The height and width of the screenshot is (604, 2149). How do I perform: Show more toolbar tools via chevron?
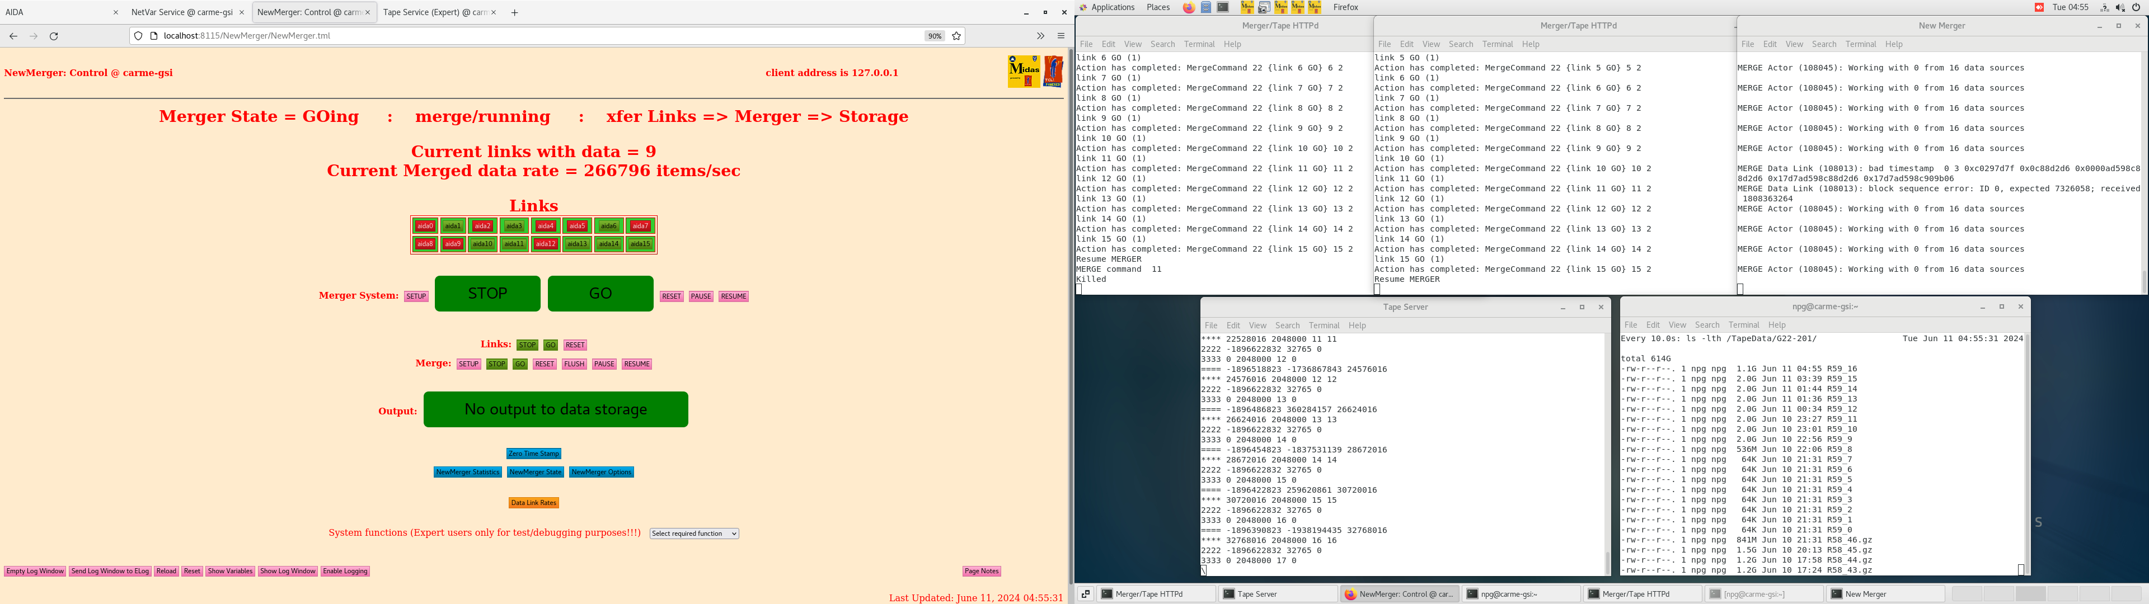(x=1040, y=36)
